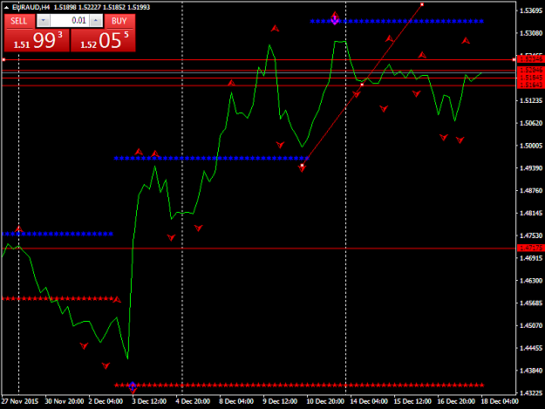Click the 27 Nov 2015 date label
Viewport: 545px width, 409px height.
pyautogui.click(x=20, y=401)
